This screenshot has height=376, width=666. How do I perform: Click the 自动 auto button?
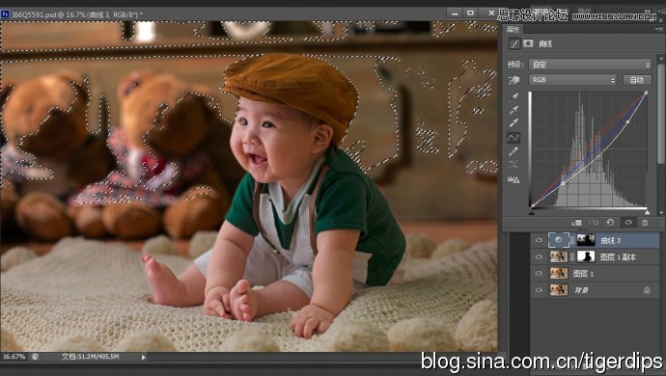point(637,80)
